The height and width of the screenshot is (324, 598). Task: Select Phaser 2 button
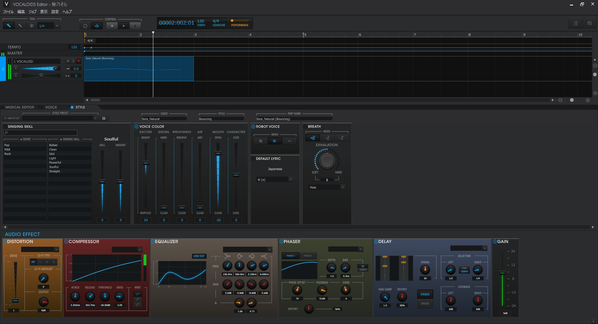click(308, 256)
